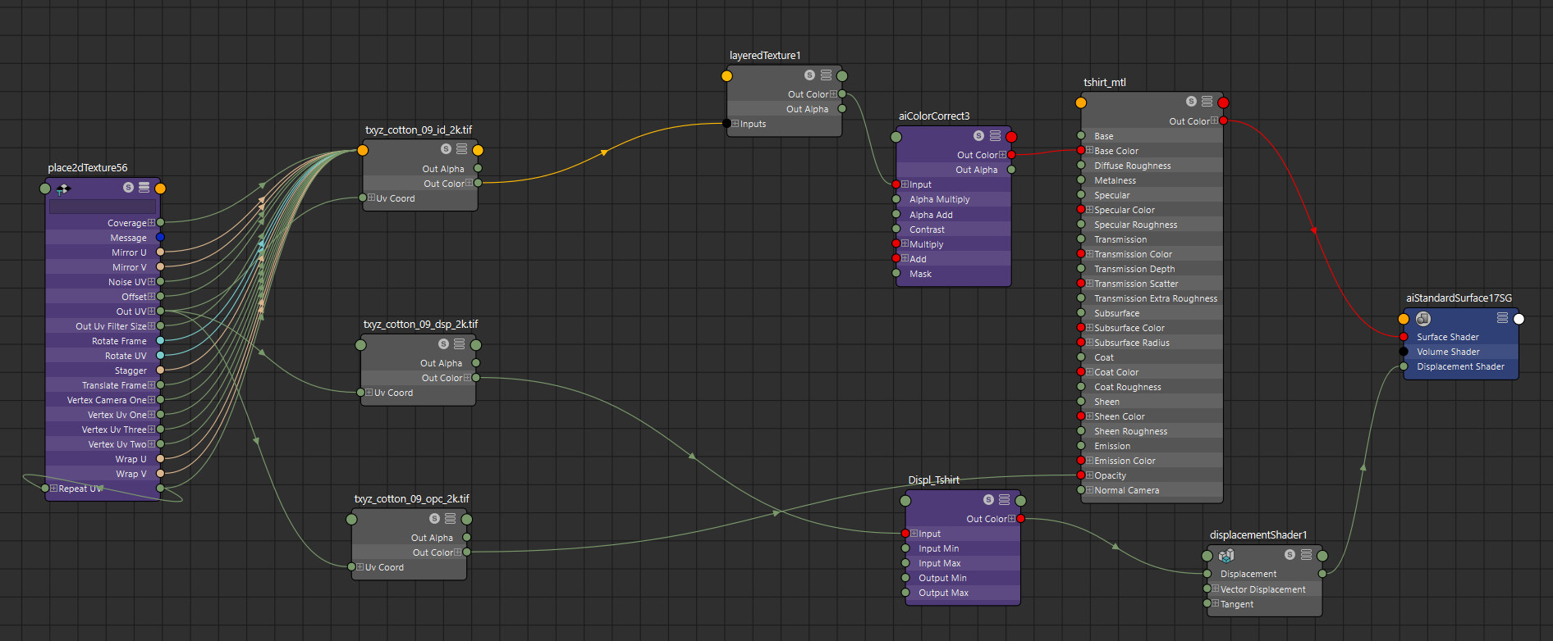The height and width of the screenshot is (641, 1553).
Task: Expand Specular Color on tshirt_mtl
Action: (1089, 210)
